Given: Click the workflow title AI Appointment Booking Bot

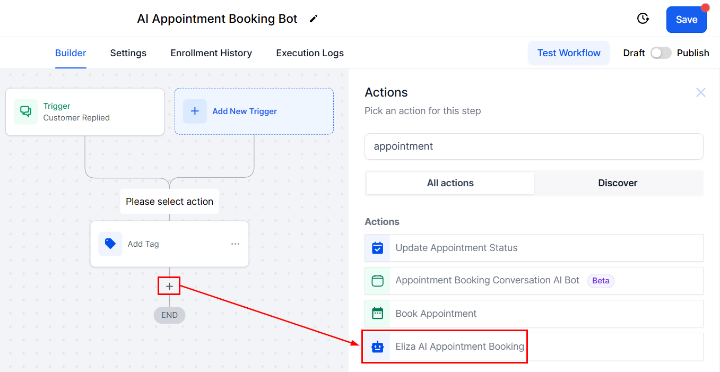Looking at the screenshot, I should coord(218,19).
